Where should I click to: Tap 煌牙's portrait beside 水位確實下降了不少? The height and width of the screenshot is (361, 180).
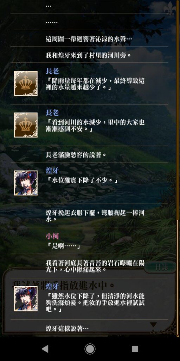coord(26,183)
